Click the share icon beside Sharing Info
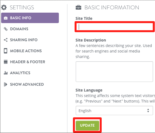 pos(6,40)
